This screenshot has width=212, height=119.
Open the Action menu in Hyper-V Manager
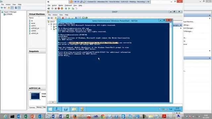pyautogui.click(x=8, y=4)
